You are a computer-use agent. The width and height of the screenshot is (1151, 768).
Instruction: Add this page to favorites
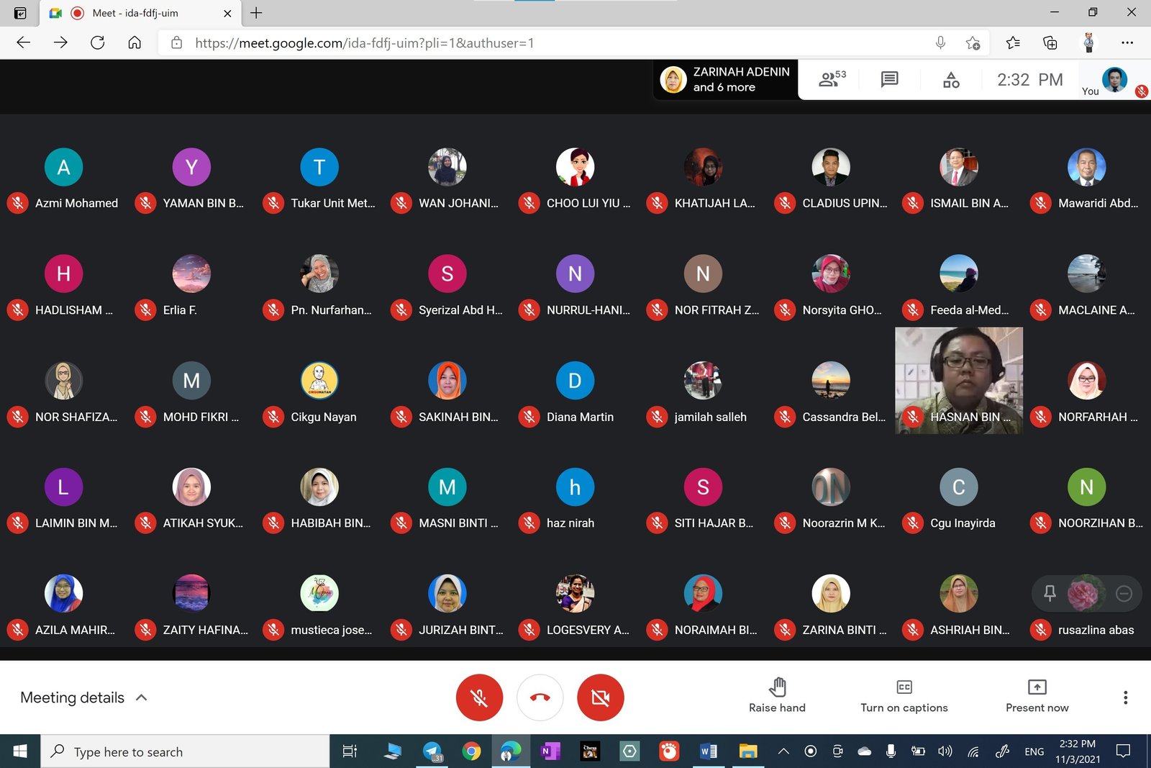pos(973,43)
